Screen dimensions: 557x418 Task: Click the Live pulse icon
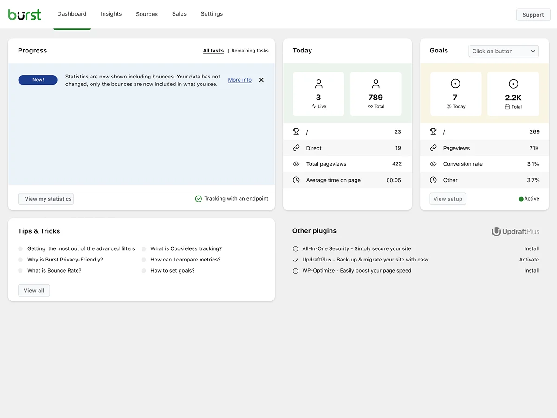pyautogui.click(x=314, y=106)
